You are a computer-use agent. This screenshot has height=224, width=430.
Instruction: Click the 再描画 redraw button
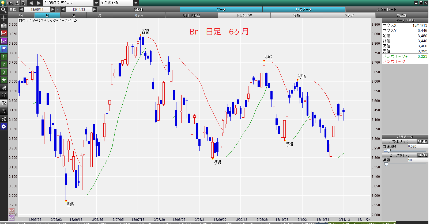(x=402, y=15)
